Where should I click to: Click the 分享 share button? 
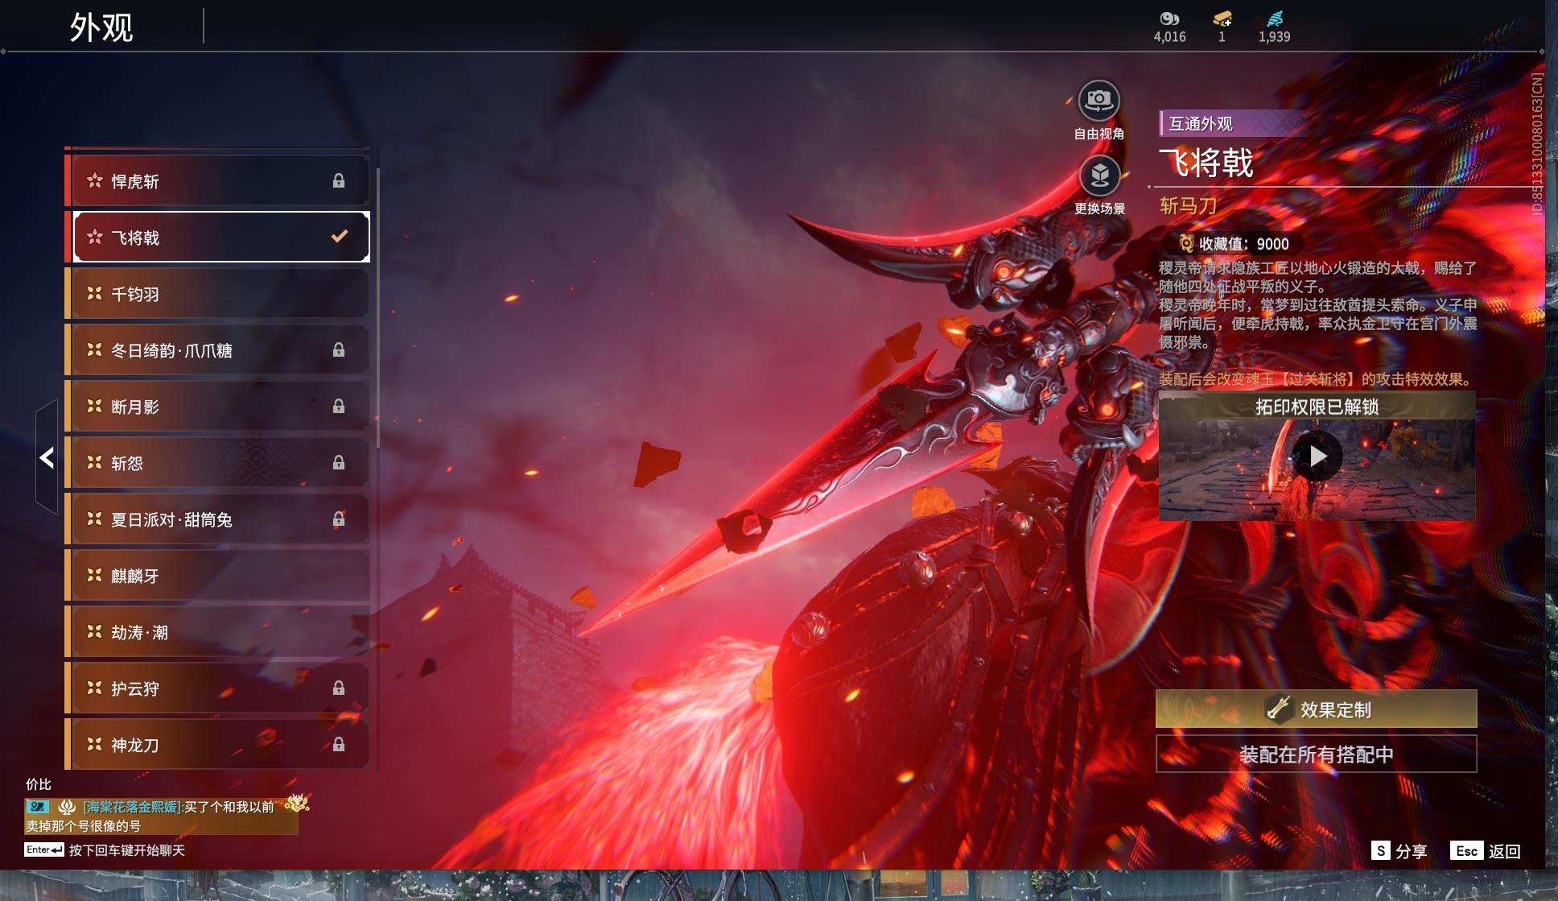1399,851
